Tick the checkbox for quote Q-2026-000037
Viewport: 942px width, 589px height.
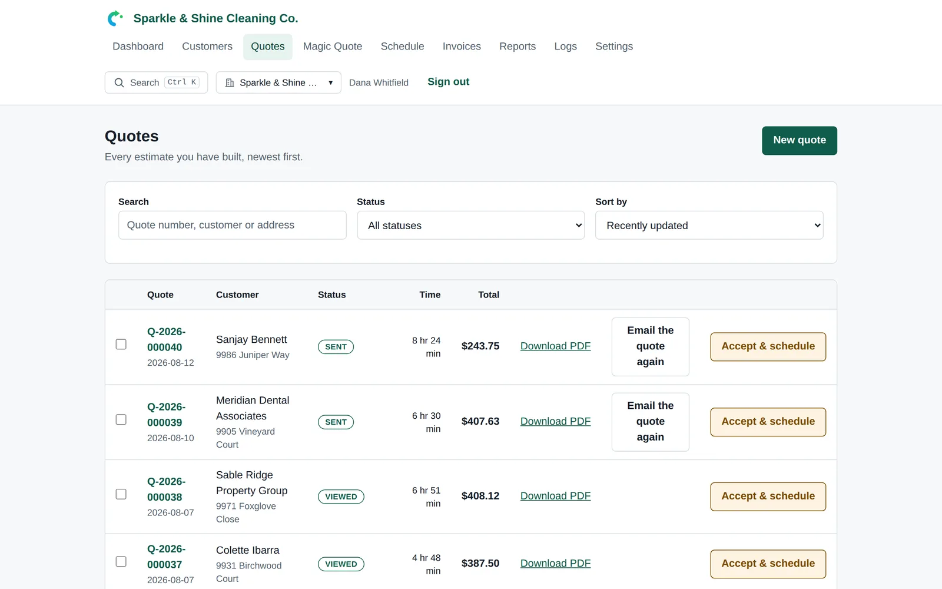point(121,561)
